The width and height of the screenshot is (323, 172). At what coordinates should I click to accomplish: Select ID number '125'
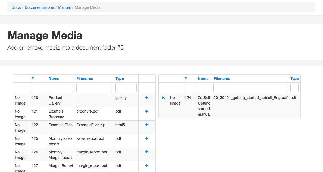(35, 139)
